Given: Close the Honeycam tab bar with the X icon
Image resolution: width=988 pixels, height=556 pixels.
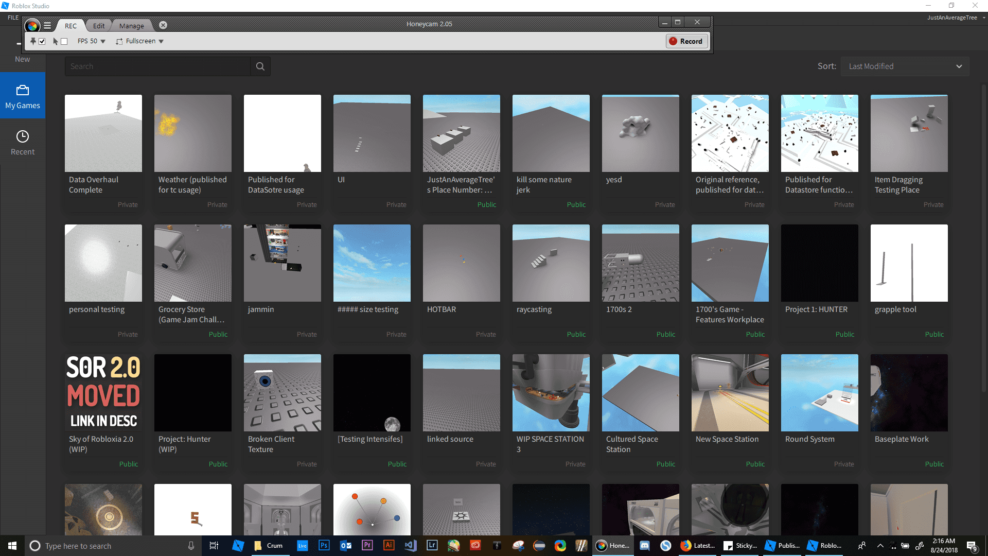Looking at the screenshot, I should [x=163, y=25].
